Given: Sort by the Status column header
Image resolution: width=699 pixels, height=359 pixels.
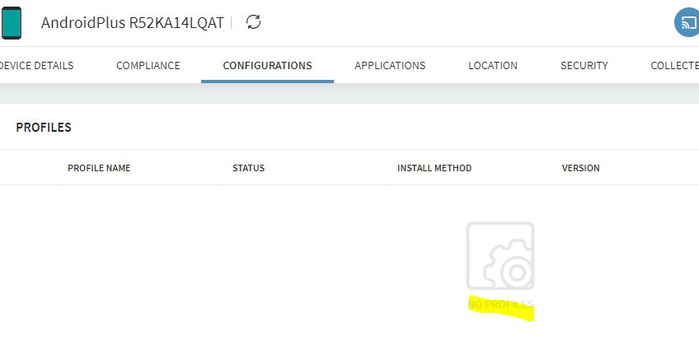Looking at the screenshot, I should pos(248,168).
